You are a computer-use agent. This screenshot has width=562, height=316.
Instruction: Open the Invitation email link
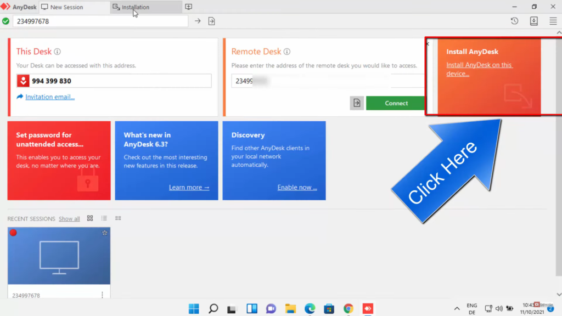point(49,97)
